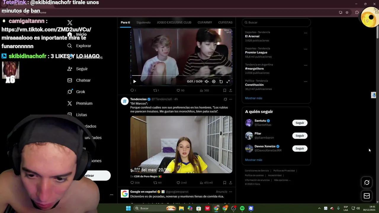View analytics showing 473 mil views
The width and height of the screenshot is (379, 213).
point(206,183)
